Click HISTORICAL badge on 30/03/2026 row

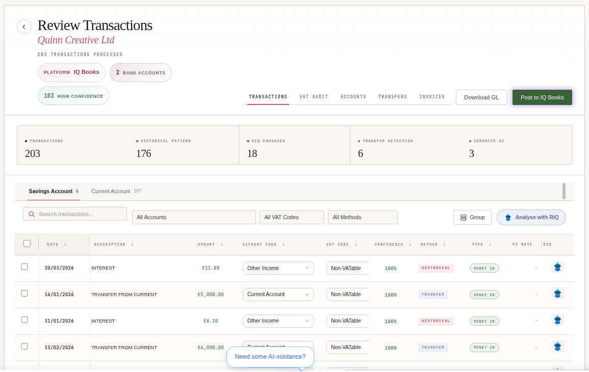pos(436,268)
